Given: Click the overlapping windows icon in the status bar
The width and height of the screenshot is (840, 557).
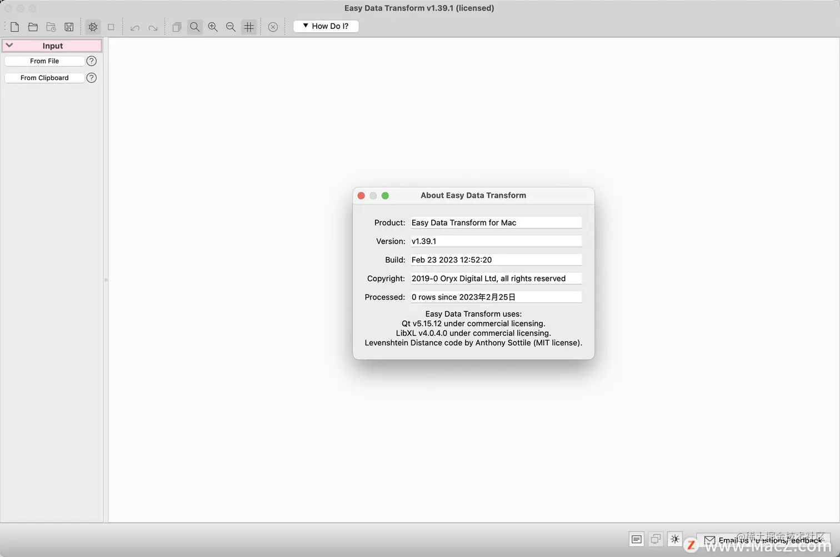Looking at the screenshot, I should click(656, 539).
